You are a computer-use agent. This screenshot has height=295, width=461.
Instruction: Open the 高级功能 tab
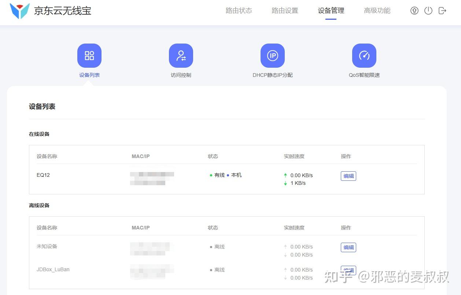pos(377,11)
